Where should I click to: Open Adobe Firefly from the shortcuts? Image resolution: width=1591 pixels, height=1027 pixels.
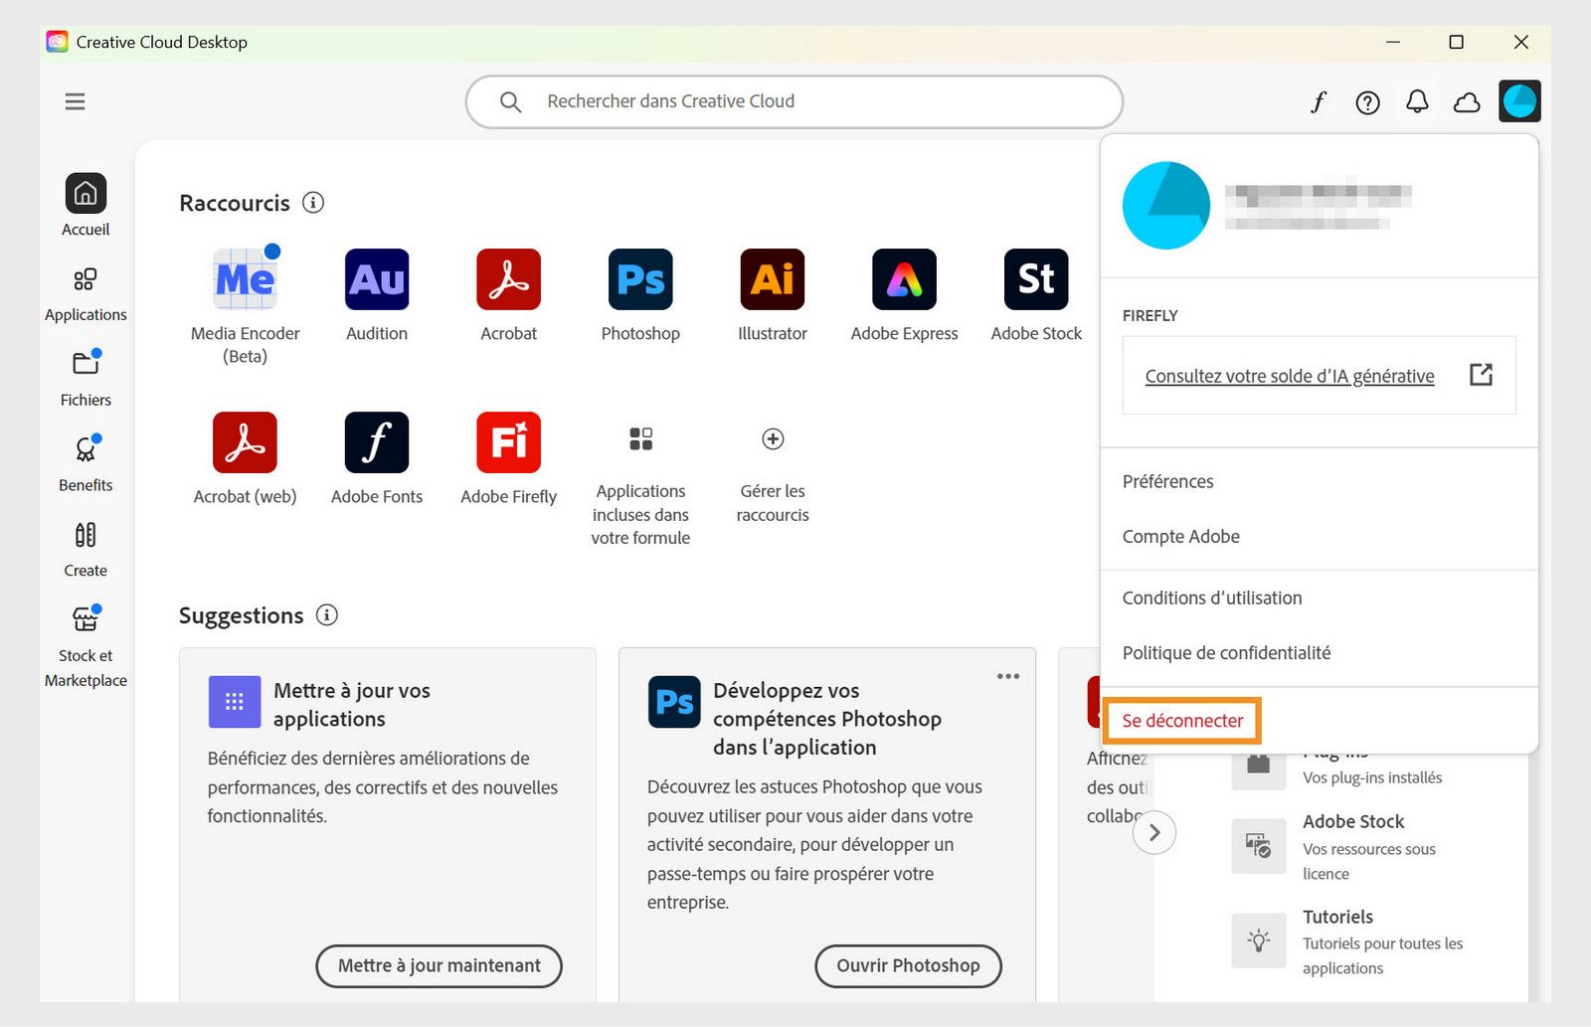pos(508,443)
